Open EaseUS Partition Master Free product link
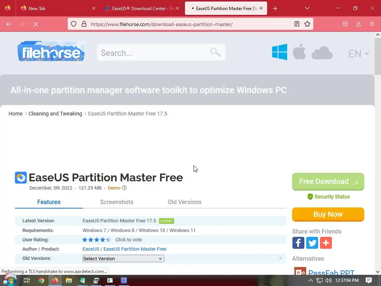 (x=135, y=249)
